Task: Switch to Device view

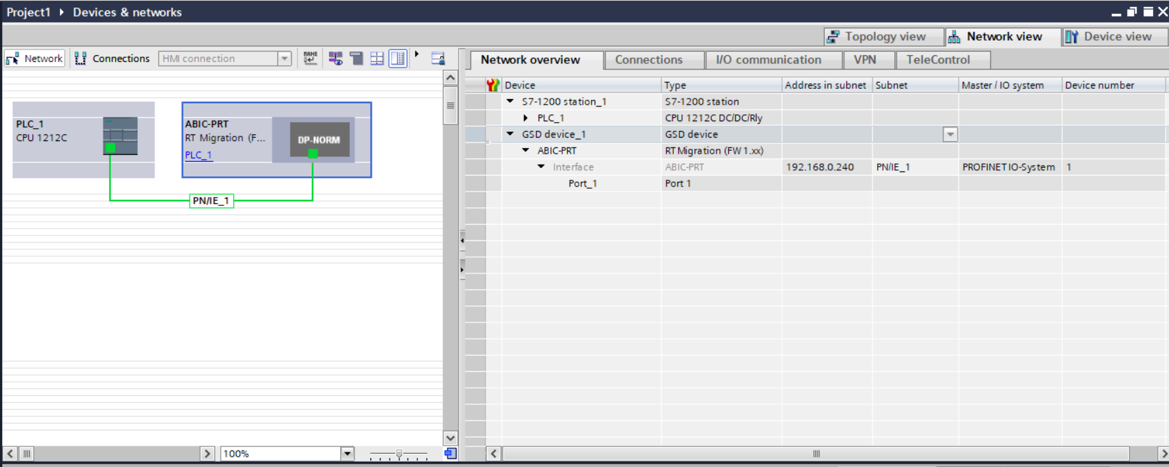Action: pos(1115,37)
